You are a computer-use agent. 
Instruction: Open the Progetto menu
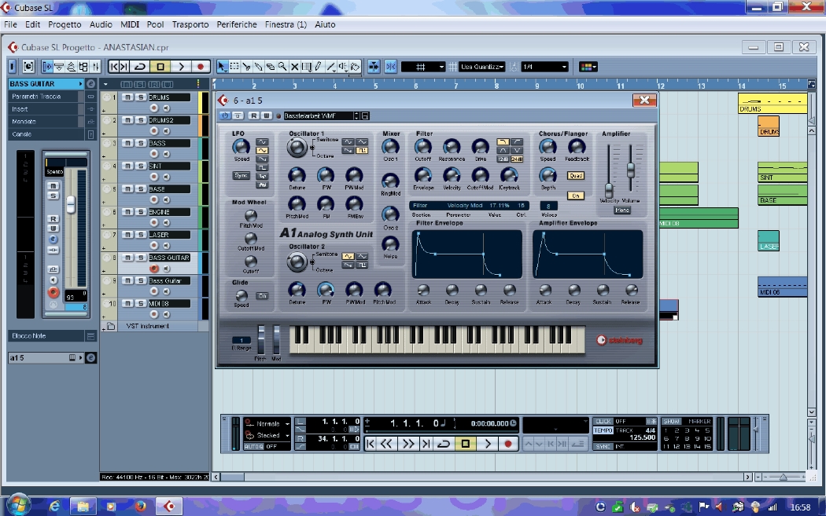[65, 24]
